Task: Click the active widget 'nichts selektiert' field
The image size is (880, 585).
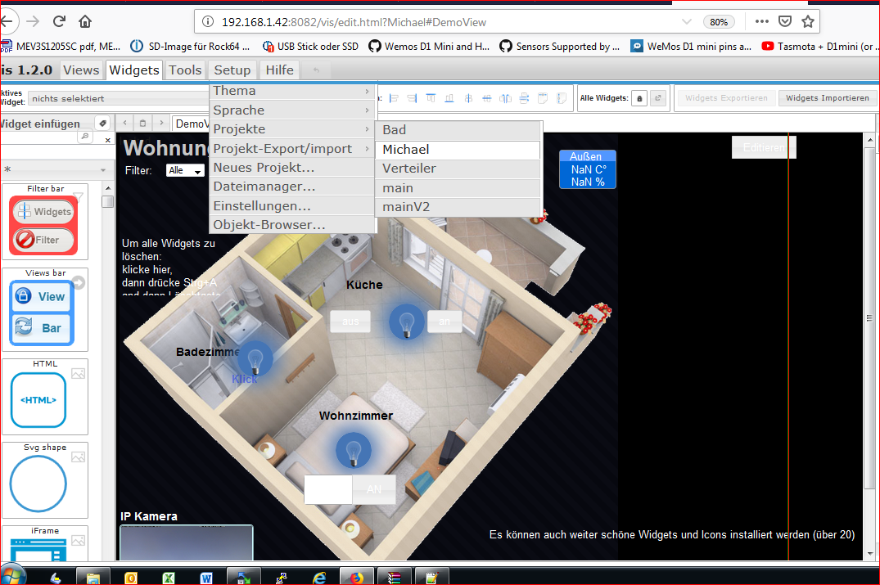Action: click(119, 99)
